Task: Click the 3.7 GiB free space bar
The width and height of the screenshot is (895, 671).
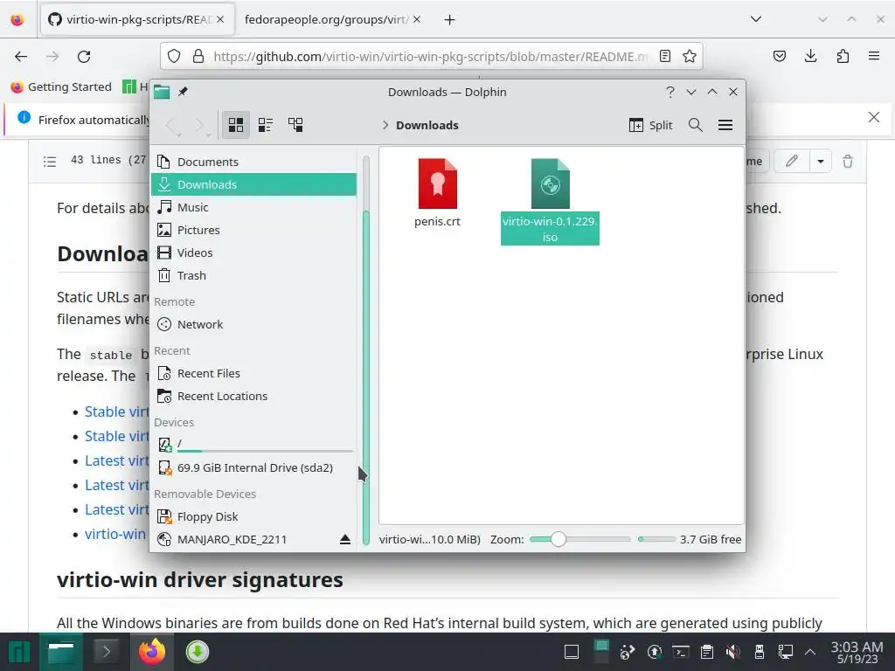Action: [x=656, y=539]
